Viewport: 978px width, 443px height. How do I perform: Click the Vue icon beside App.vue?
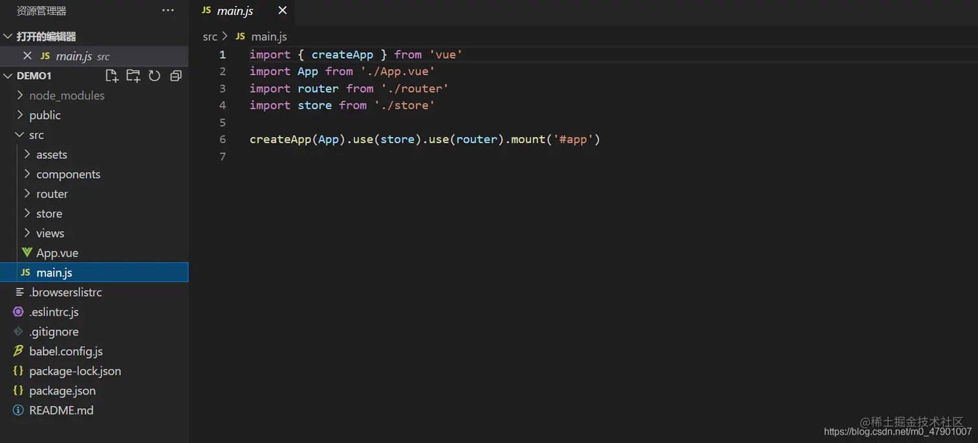[27, 253]
